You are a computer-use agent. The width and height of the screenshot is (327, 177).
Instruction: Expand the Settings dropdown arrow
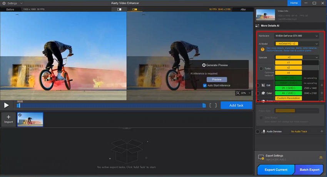tap(21, 3)
